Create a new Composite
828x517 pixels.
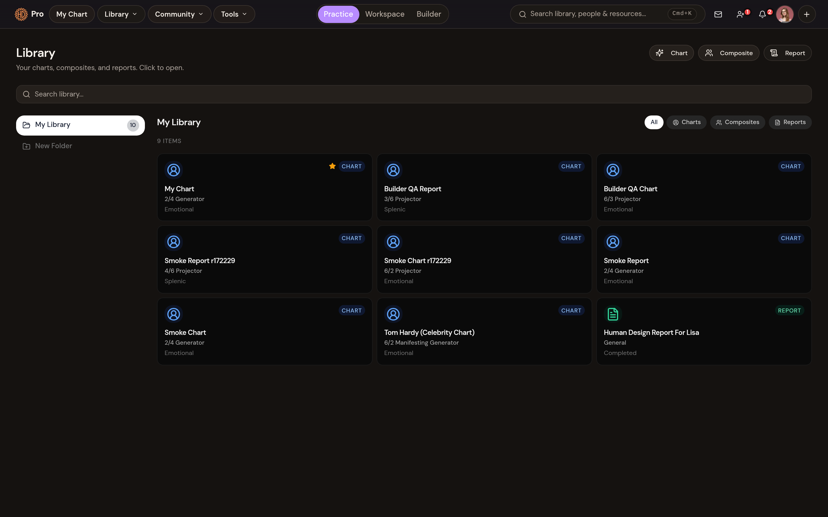tap(729, 53)
